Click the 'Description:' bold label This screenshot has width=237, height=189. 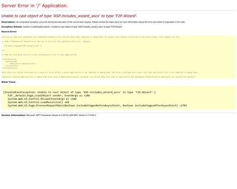[x=8, y=22]
